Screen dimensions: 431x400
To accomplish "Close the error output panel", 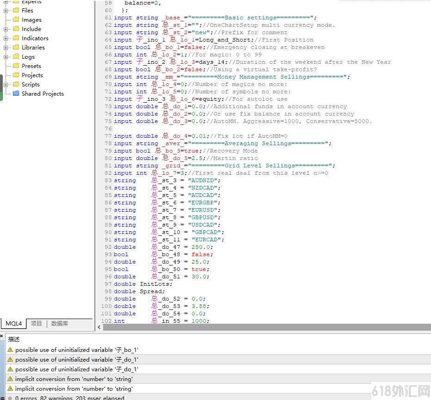I will (2, 336).
